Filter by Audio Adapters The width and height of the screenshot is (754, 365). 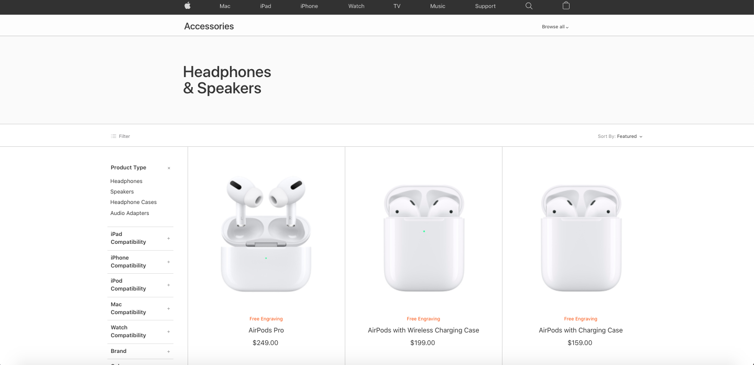pyautogui.click(x=129, y=213)
